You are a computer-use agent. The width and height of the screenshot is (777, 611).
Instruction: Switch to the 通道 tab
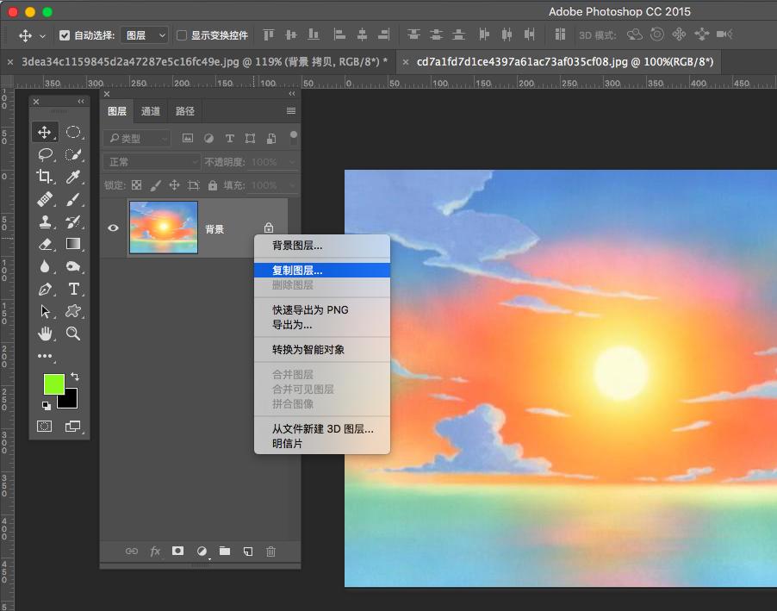(151, 111)
